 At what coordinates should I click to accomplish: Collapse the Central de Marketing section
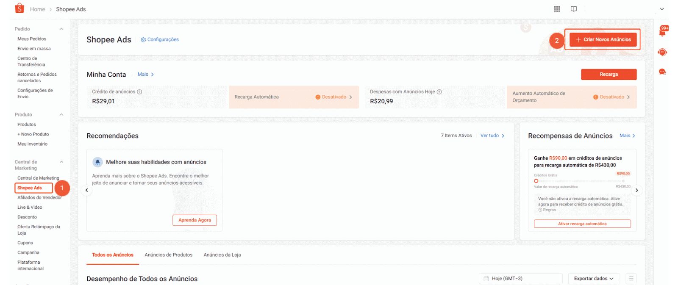[61, 162]
